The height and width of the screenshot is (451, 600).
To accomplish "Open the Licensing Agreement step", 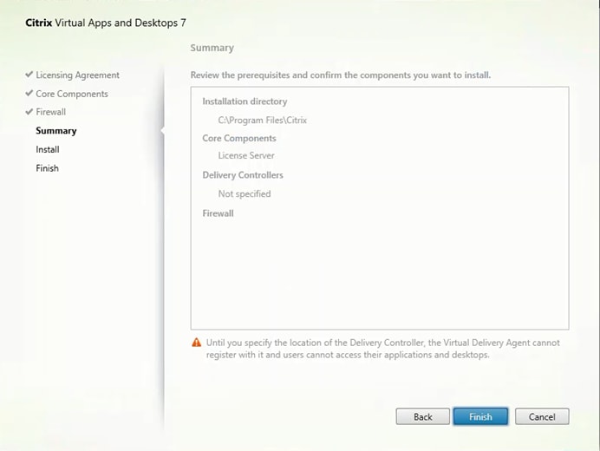I will coord(78,75).
